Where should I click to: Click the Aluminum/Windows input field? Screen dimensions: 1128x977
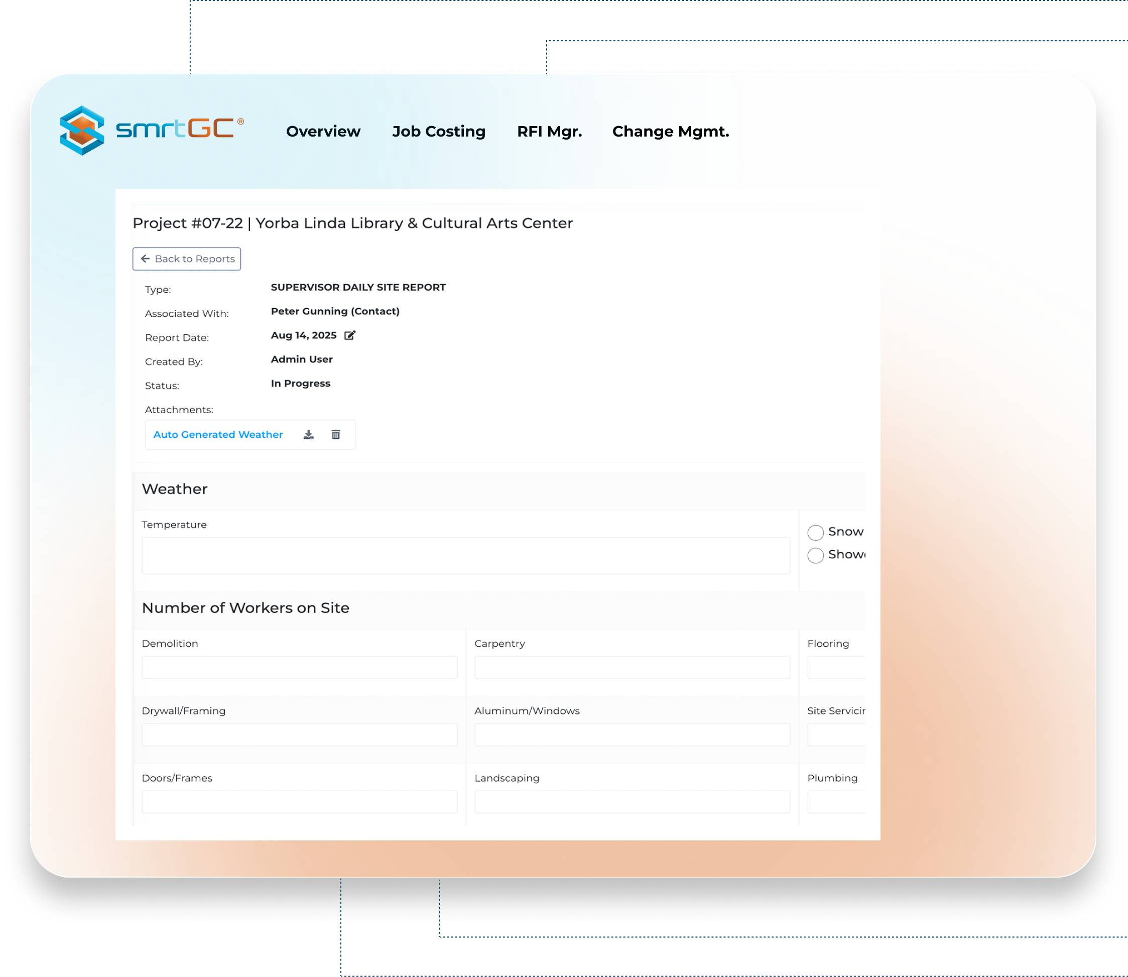pos(632,735)
